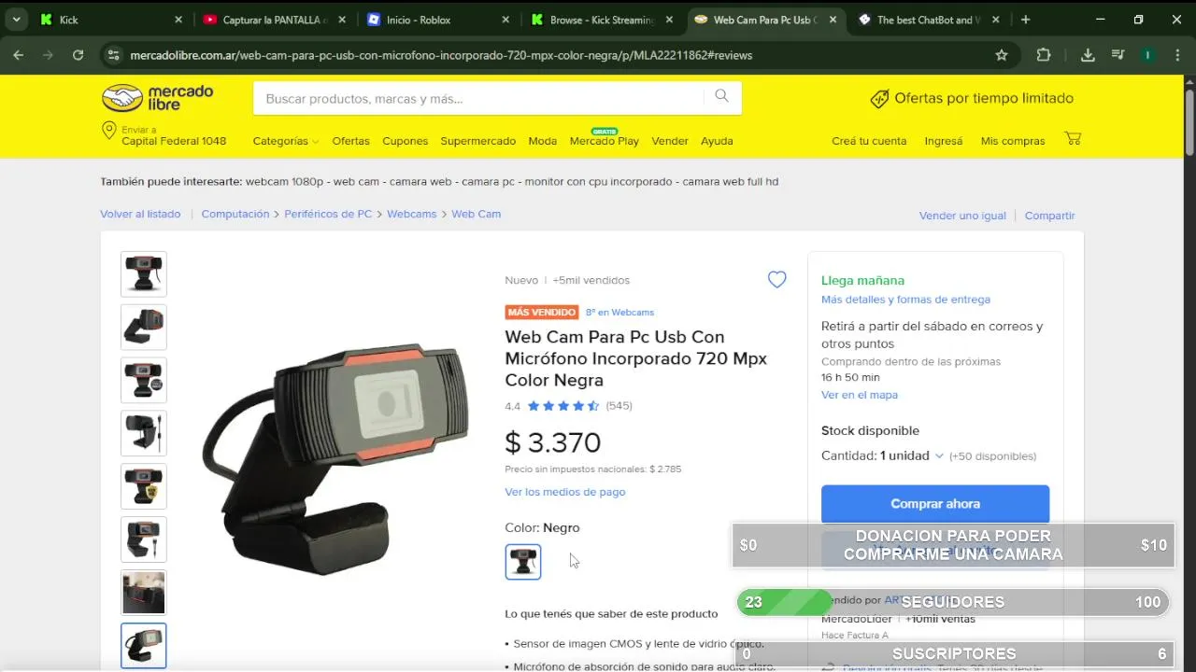Click the Mercado Libre logo
1196x672 pixels.
[157, 98]
